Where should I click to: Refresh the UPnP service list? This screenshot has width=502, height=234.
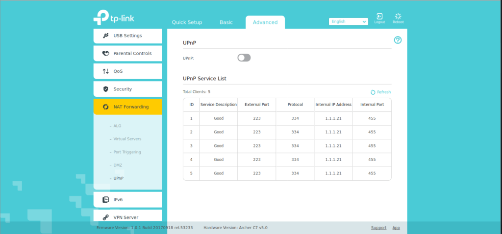380,92
